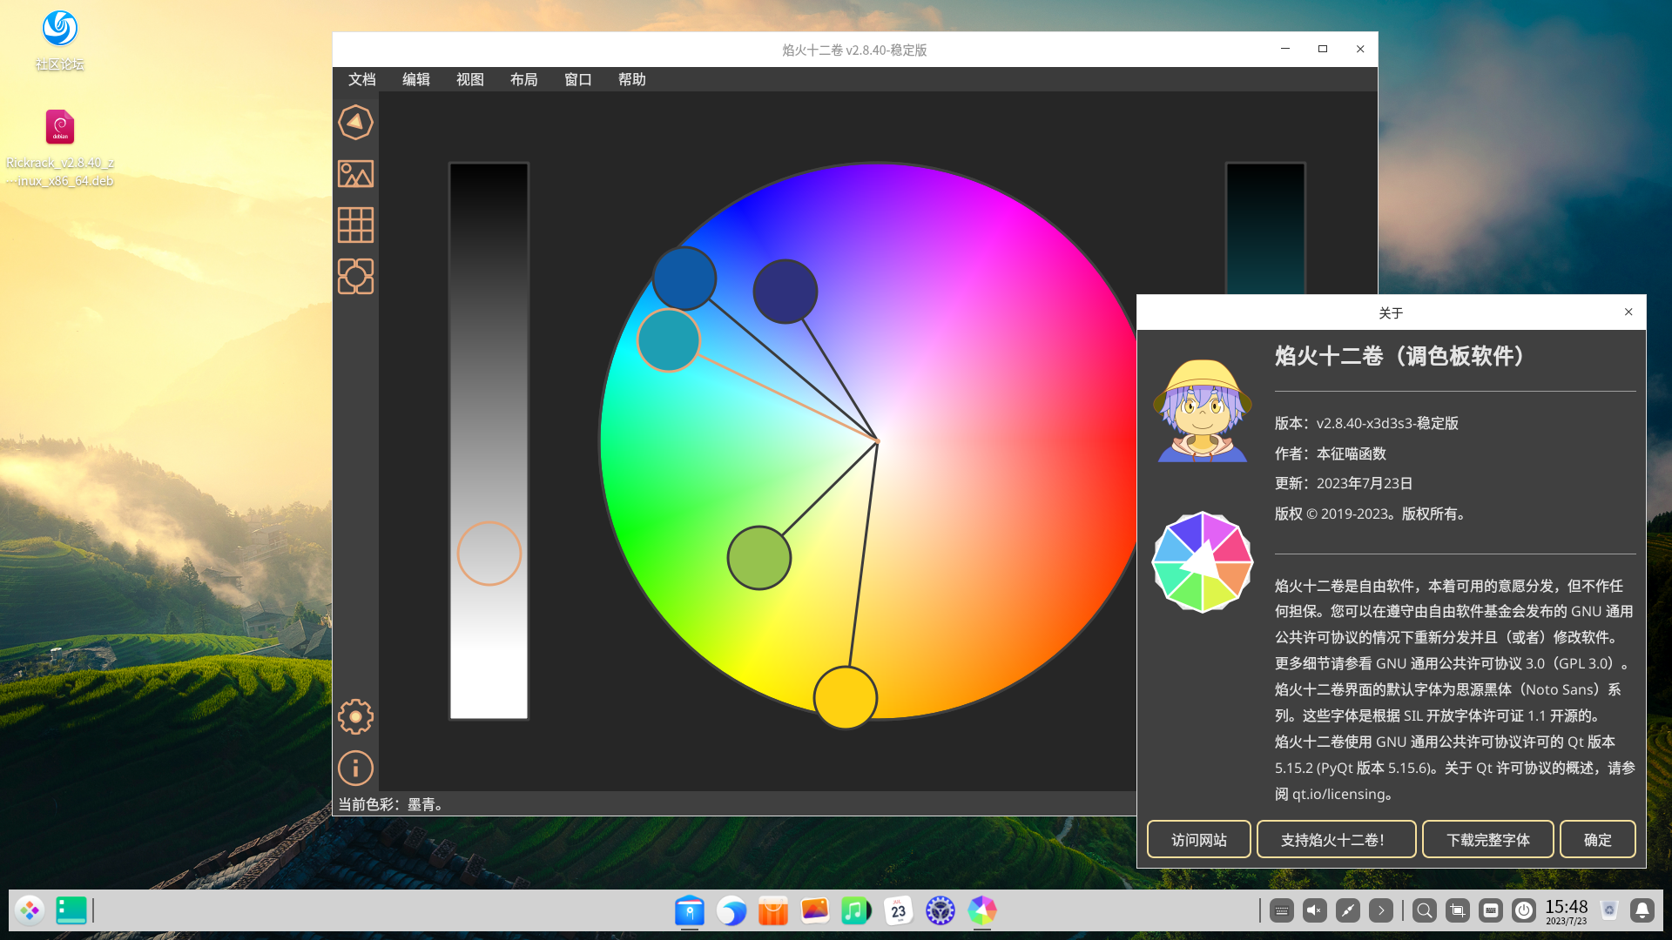Select the yellow color point on wheel
This screenshot has height=940, width=1672.
pyautogui.click(x=845, y=698)
